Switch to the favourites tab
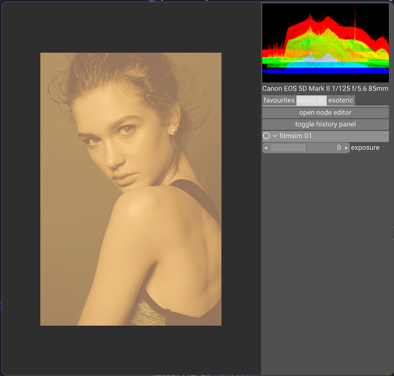Viewport: 394px width, 376px height. (x=279, y=100)
